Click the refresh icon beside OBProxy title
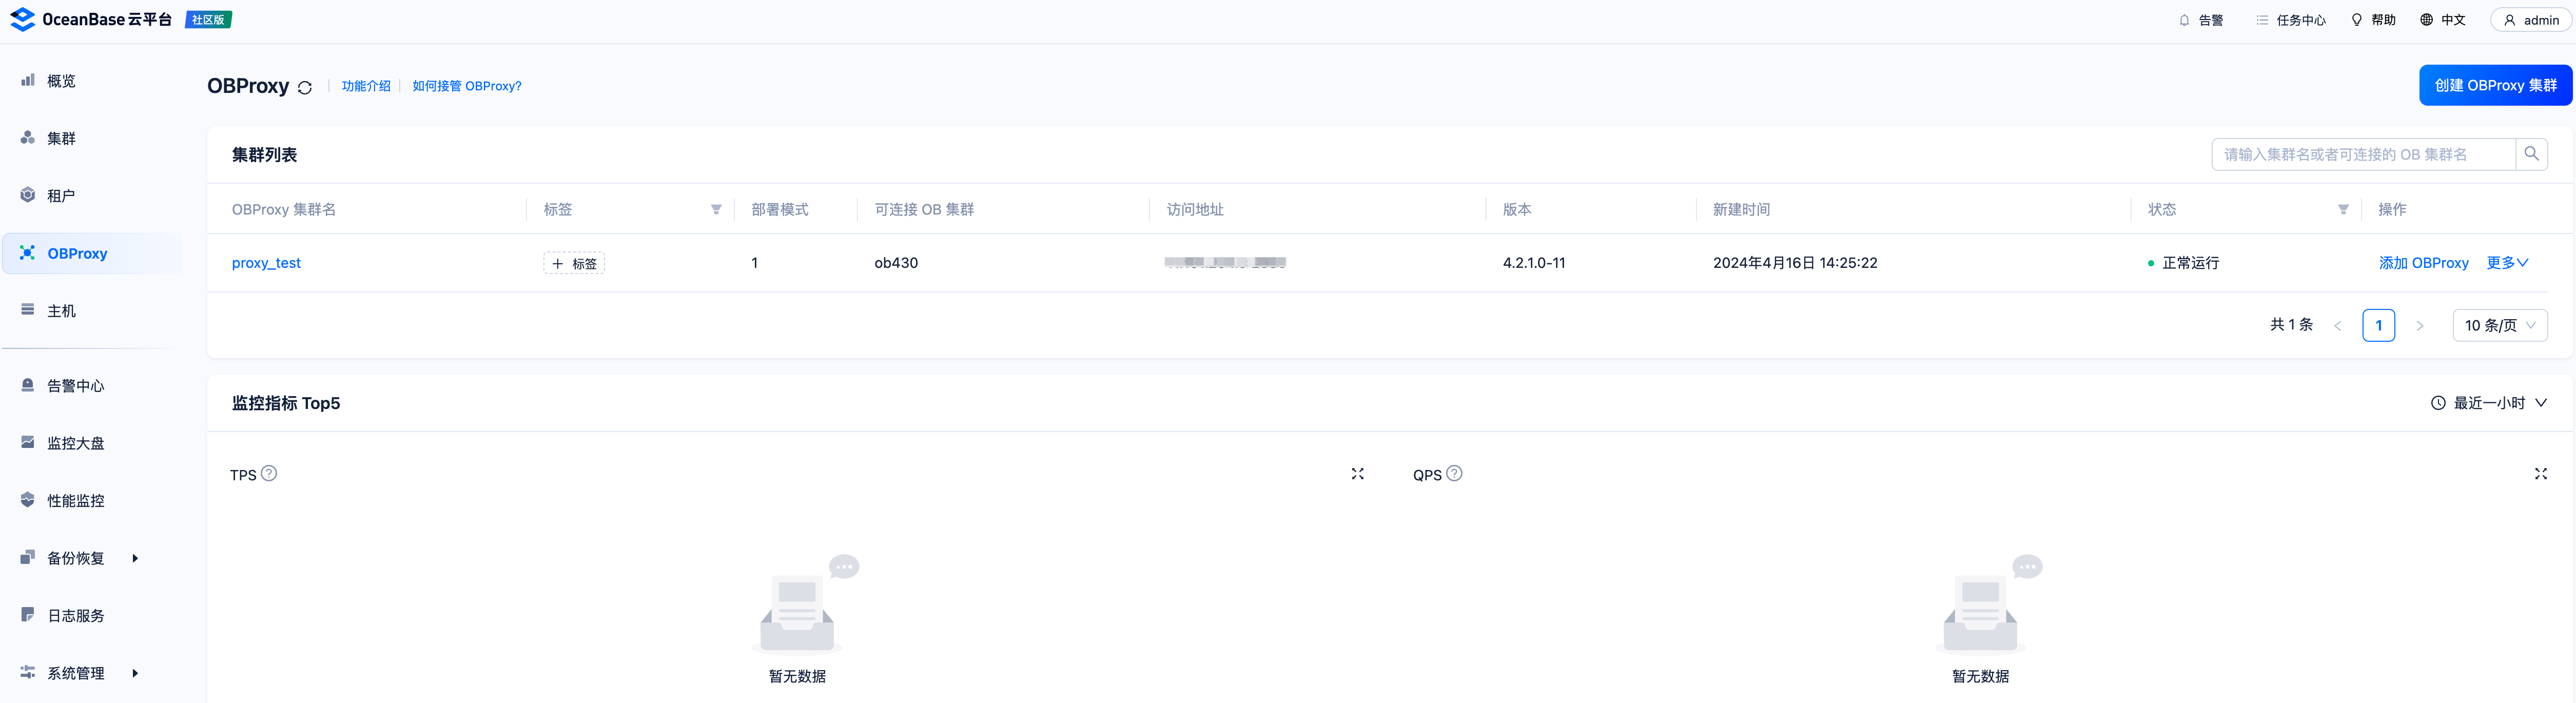 tap(305, 88)
